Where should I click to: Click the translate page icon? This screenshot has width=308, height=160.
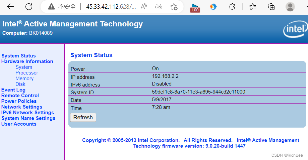[x=159, y=7]
